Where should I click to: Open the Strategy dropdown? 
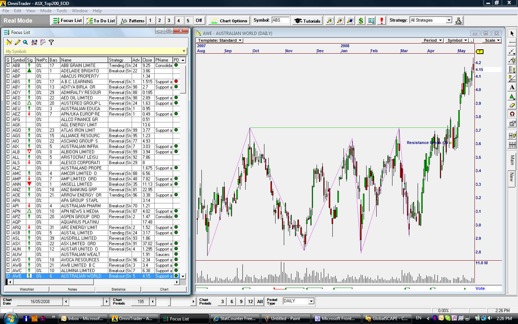point(449,20)
